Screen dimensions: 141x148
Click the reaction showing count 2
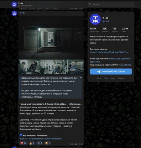40,143
